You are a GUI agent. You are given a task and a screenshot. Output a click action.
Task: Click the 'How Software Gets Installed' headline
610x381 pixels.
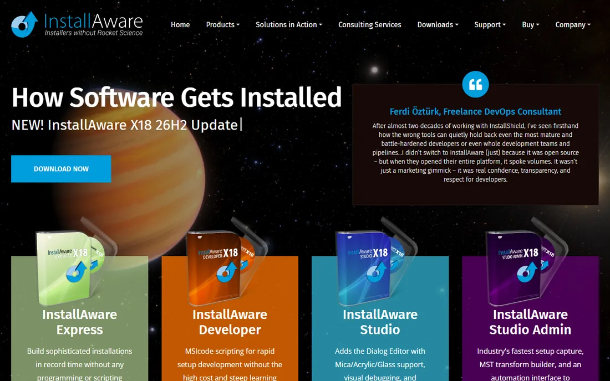point(176,97)
